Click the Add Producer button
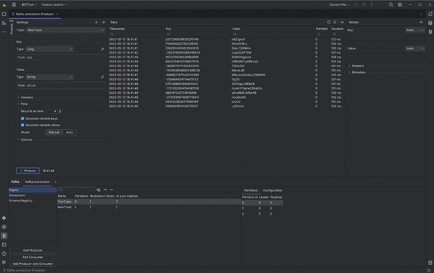This screenshot has width=434, height=273. click(x=32, y=250)
